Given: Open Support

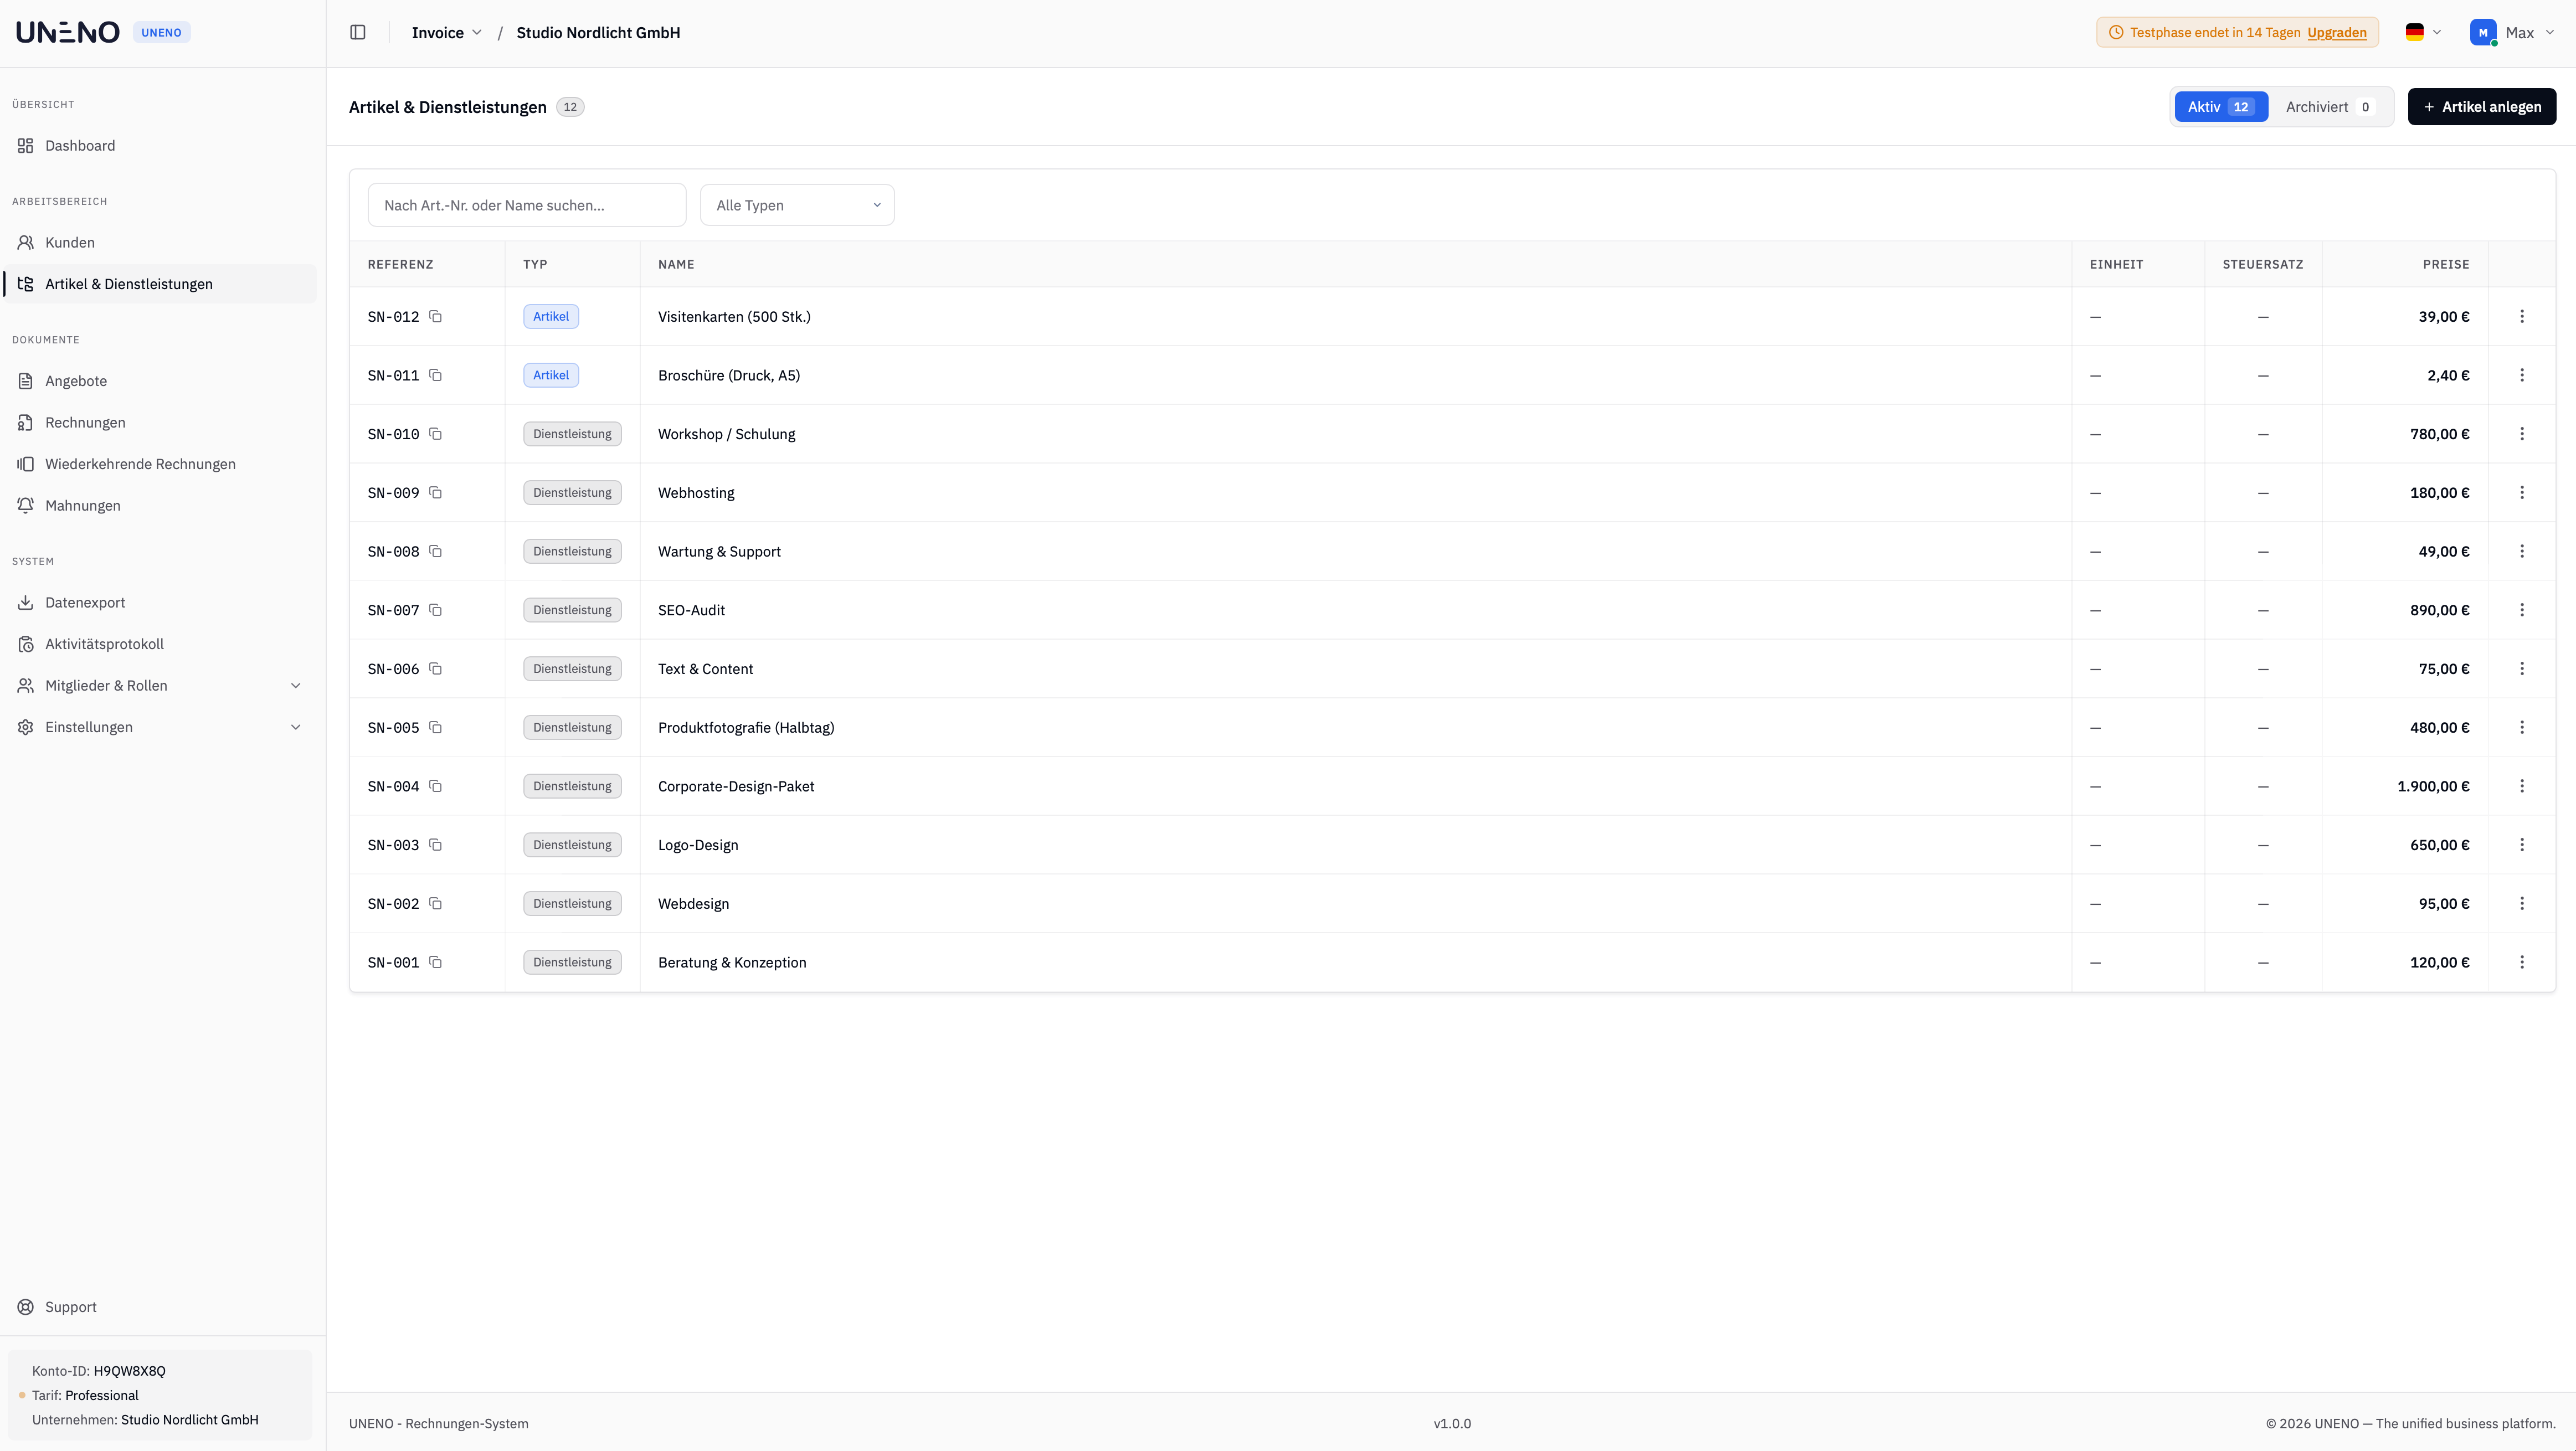Looking at the screenshot, I should (160, 1307).
